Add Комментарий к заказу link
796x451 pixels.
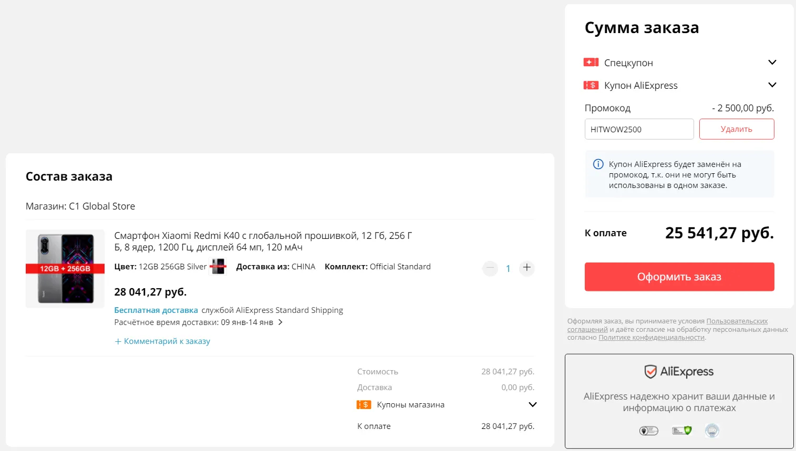pyautogui.click(x=162, y=341)
